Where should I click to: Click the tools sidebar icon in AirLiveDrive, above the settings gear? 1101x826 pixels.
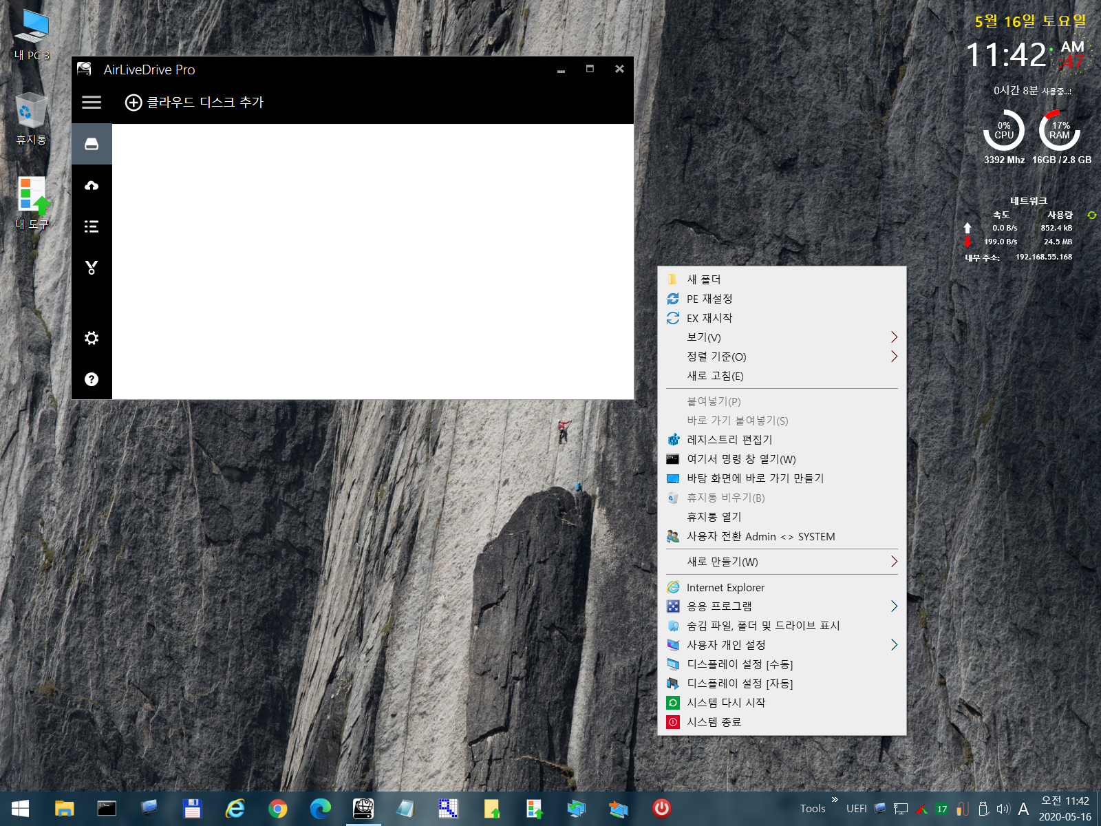tap(92, 268)
